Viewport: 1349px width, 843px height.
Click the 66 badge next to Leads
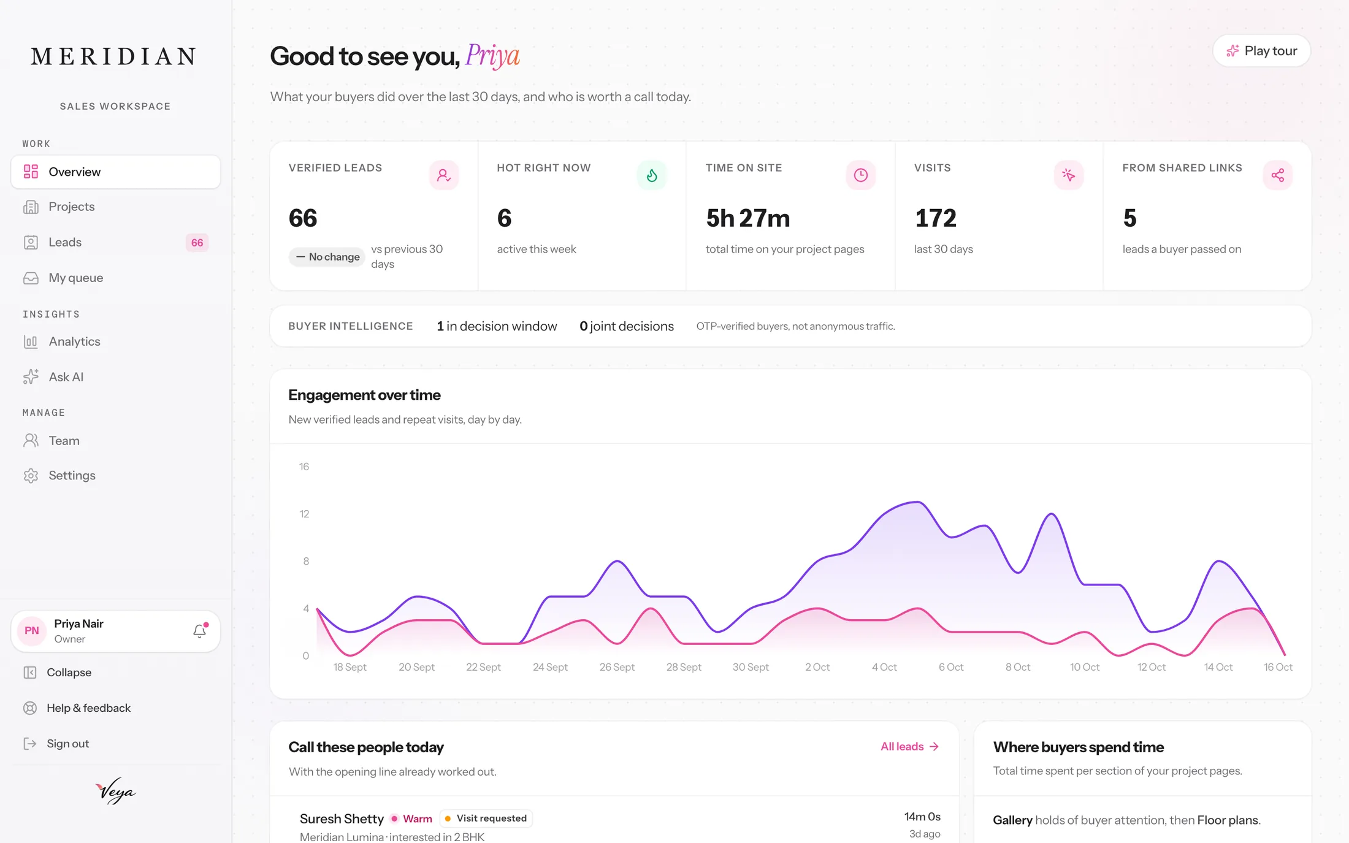197,243
